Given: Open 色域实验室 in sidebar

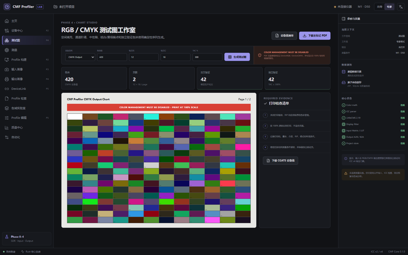Looking at the screenshot, I should (27, 108).
